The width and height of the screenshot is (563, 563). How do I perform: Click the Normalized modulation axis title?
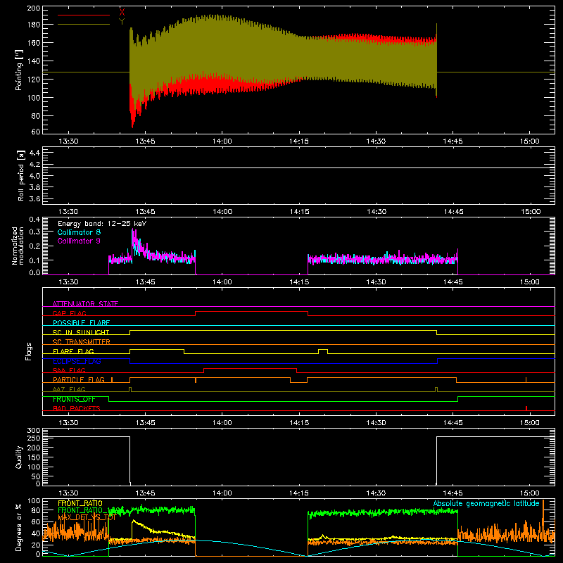point(18,246)
